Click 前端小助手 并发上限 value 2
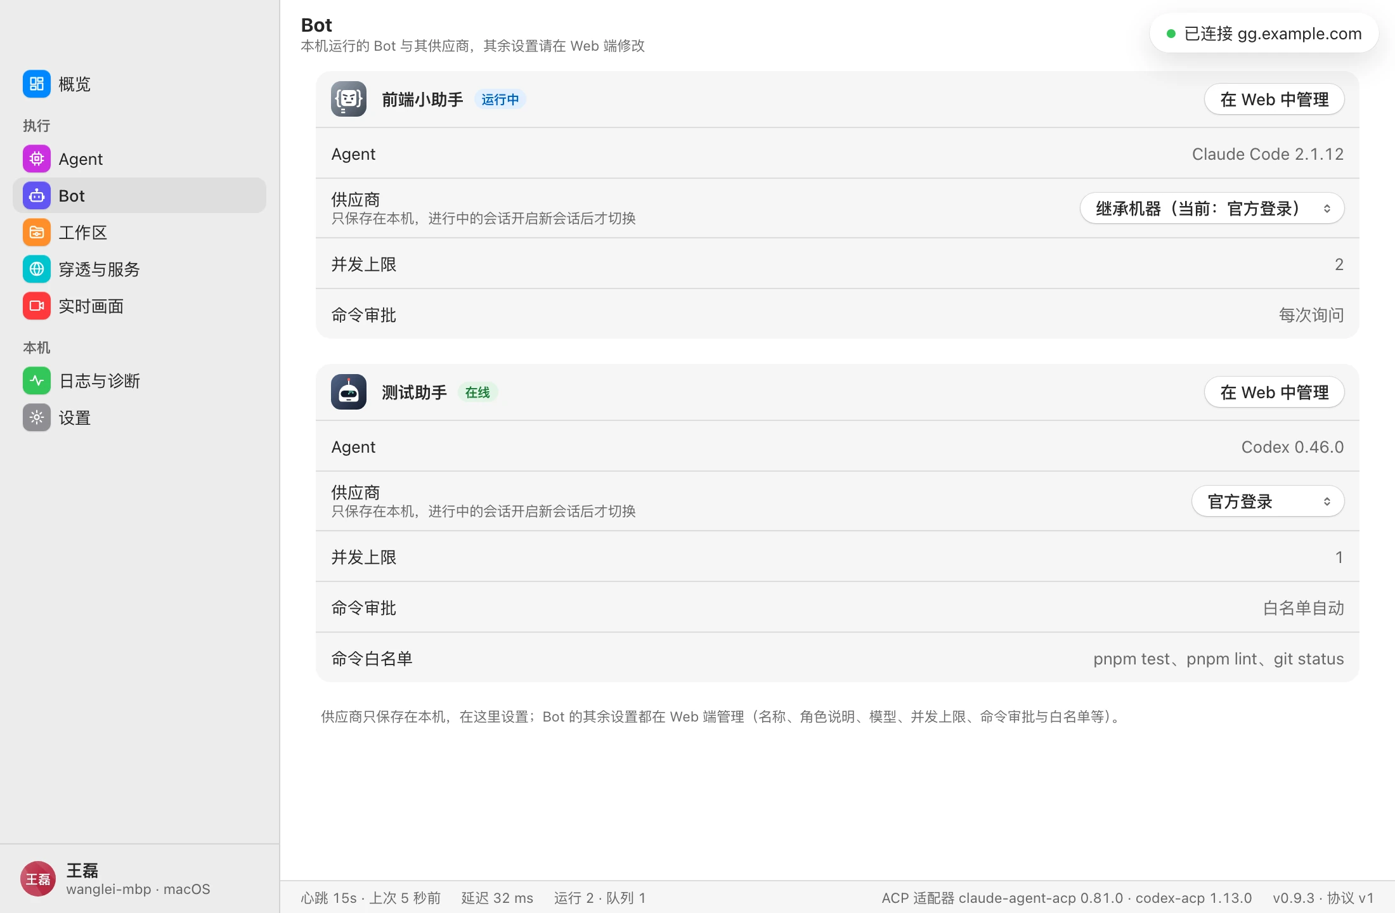 point(1339,264)
